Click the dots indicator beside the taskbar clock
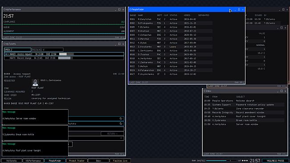The image size is (290, 163). coord(245,161)
